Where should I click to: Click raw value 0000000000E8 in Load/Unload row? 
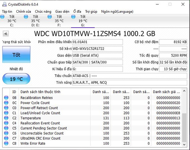tap(168, 113)
